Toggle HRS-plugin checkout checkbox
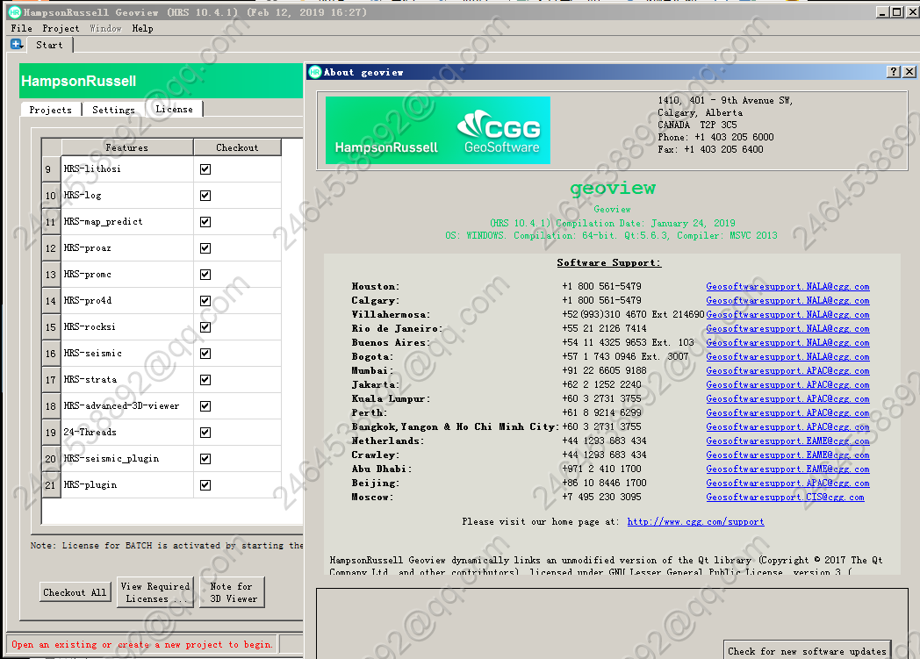The height and width of the screenshot is (659, 920). coord(205,485)
